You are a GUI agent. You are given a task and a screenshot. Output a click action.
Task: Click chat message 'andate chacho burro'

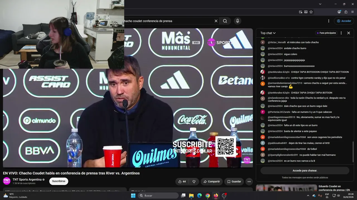[295, 48]
